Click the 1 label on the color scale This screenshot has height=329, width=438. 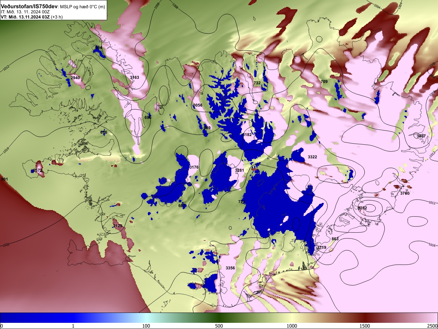[73, 326]
